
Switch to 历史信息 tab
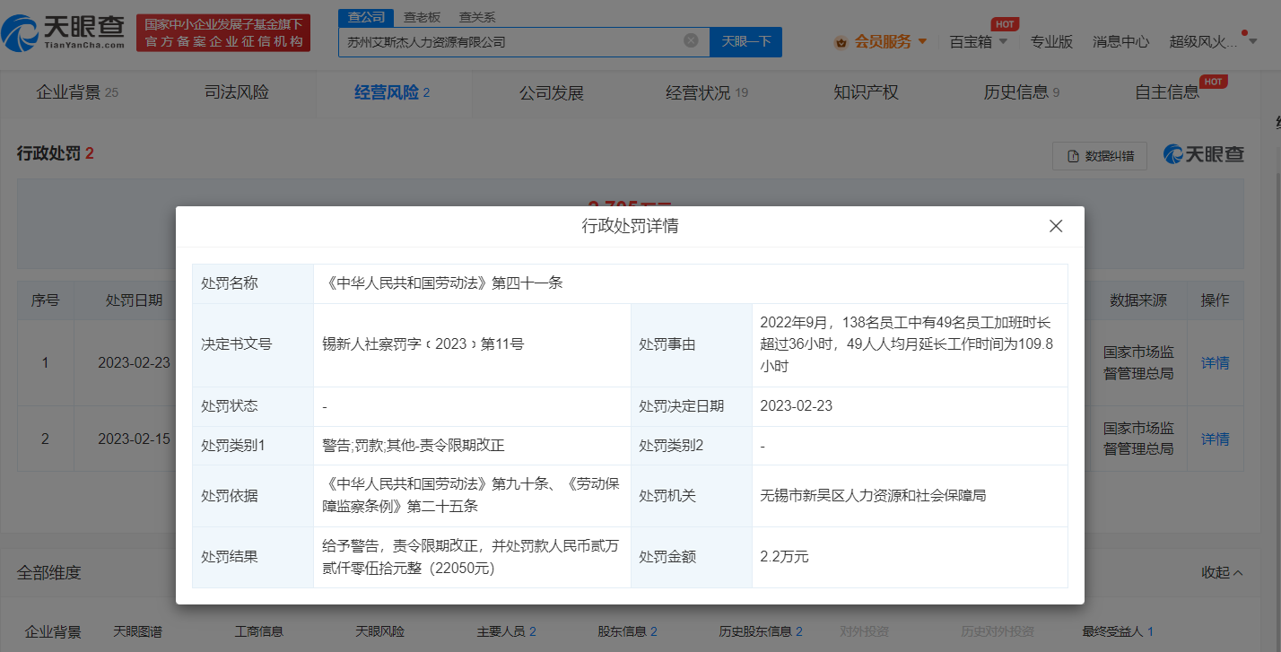[1022, 92]
